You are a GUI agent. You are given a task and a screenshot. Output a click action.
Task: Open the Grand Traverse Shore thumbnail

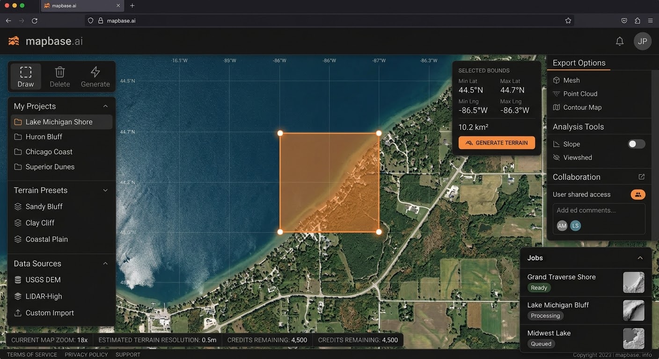click(x=634, y=282)
